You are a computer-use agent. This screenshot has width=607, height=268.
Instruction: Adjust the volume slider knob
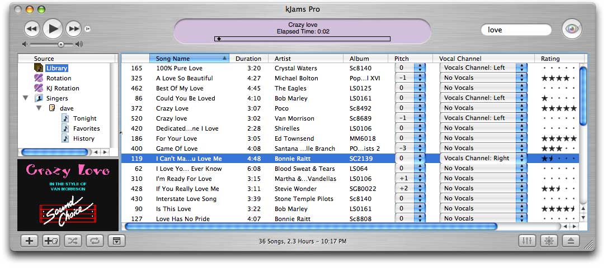[x=61, y=45]
